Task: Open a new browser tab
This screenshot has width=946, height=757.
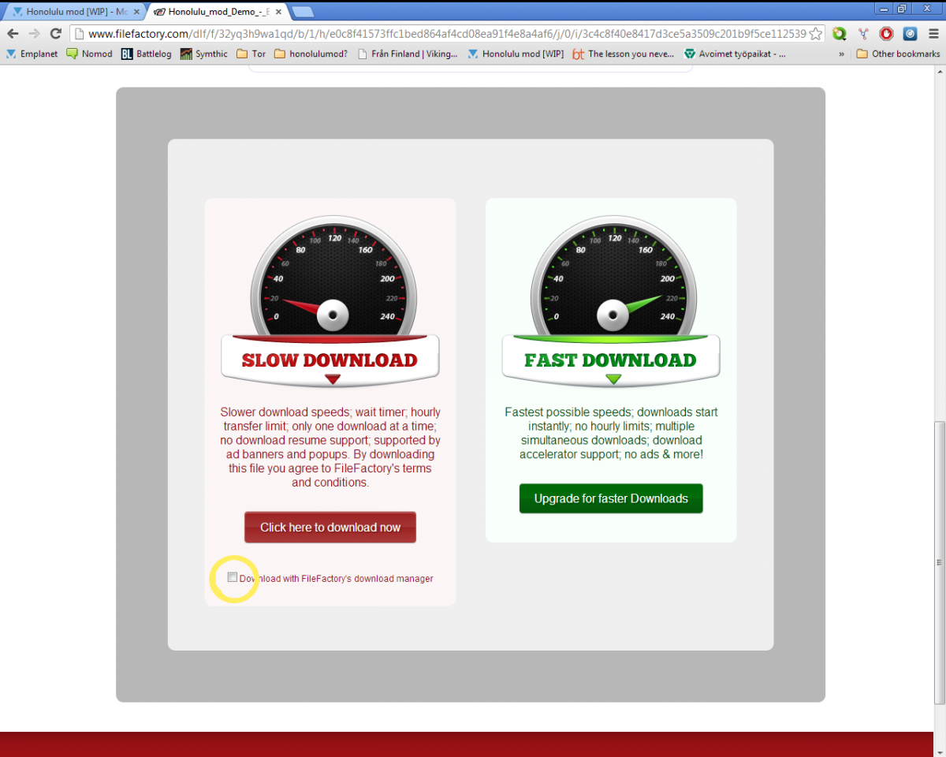Action: [303, 12]
